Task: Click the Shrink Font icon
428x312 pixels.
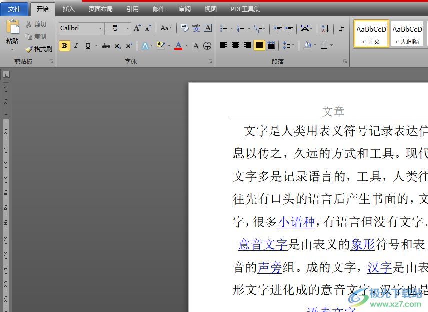Action: tap(148, 28)
